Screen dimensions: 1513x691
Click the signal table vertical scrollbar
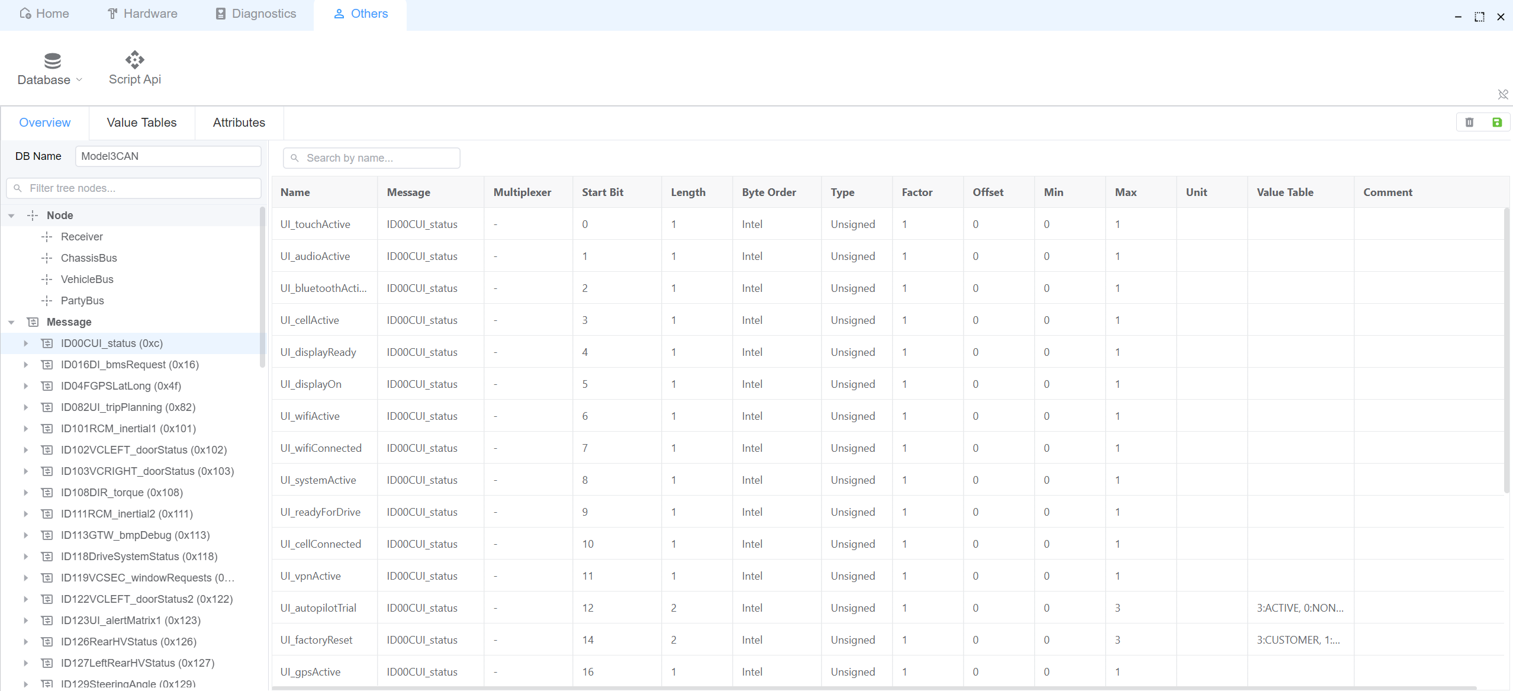point(1506,351)
